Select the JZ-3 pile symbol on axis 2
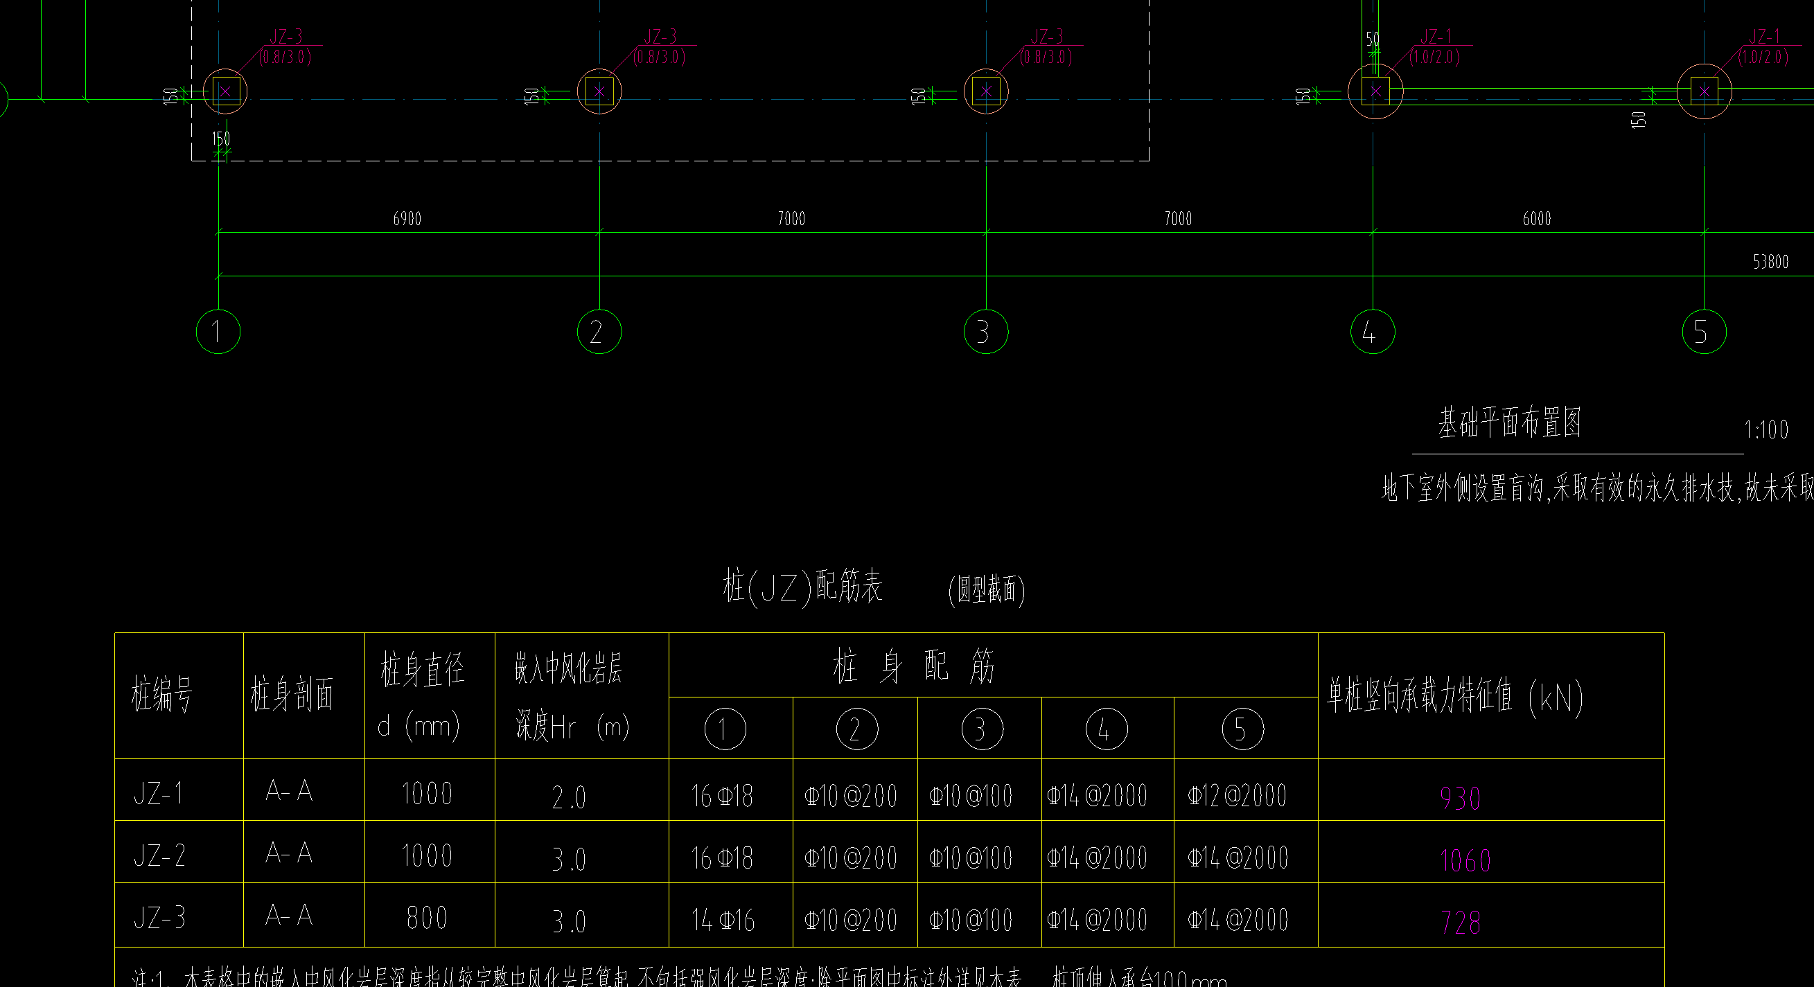The width and height of the screenshot is (1814, 987). pos(599,91)
